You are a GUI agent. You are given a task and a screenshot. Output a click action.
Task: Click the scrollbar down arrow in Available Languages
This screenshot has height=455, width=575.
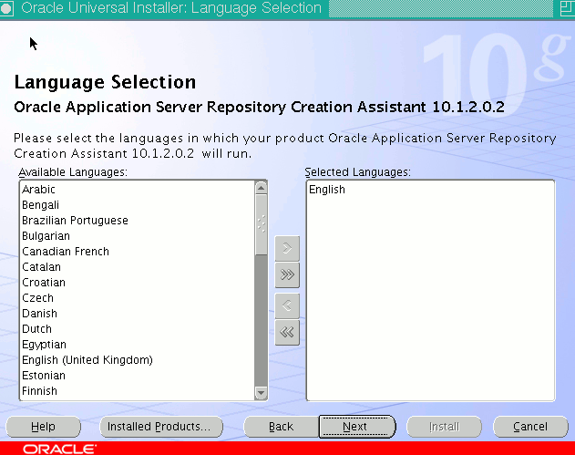click(262, 393)
